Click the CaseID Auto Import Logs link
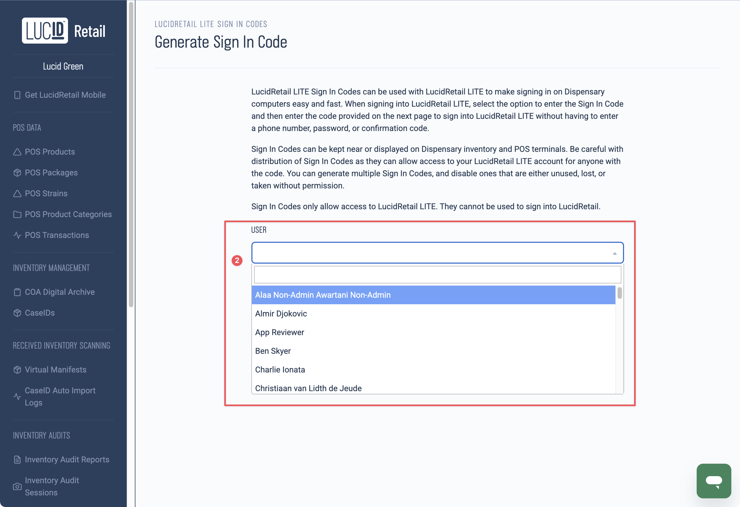Image resolution: width=740 pixels, height=507 pixels. click(60, 397)
